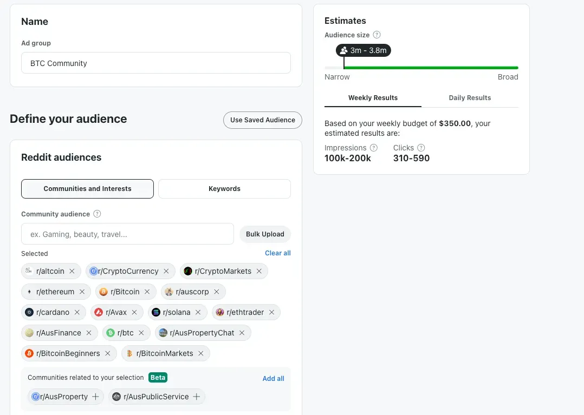Remove r/BitcoinMarkets community chip

click(201, 353)
